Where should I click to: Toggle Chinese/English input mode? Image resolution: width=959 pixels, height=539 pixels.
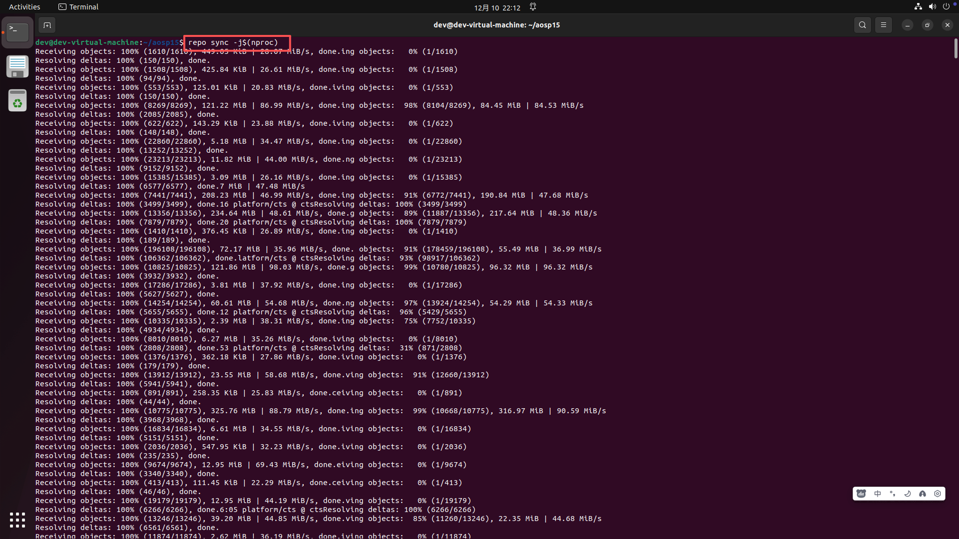(x=878, y=494)
